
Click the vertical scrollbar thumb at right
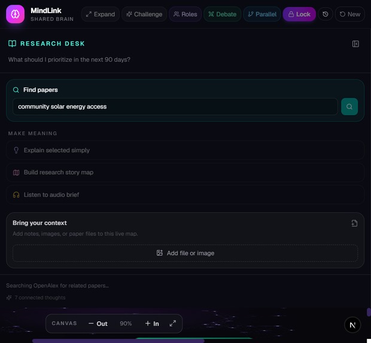[369, 312]
